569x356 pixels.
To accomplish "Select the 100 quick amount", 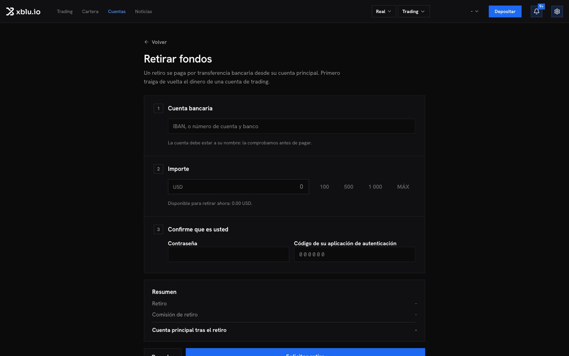I will [324, 187].
